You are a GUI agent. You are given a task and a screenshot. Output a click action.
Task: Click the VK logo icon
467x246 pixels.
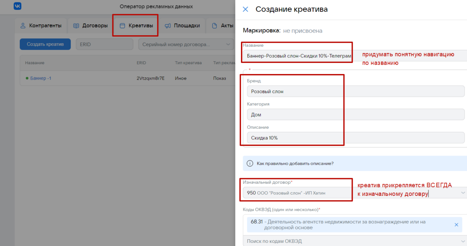[17, 6]
